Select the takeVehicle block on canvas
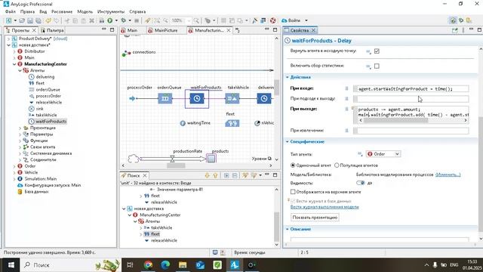The width and height of the screenshot is (483, 272). pyautogui.click(x=232, y=98)
